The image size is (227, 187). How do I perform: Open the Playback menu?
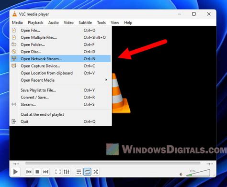click(35, 22)
